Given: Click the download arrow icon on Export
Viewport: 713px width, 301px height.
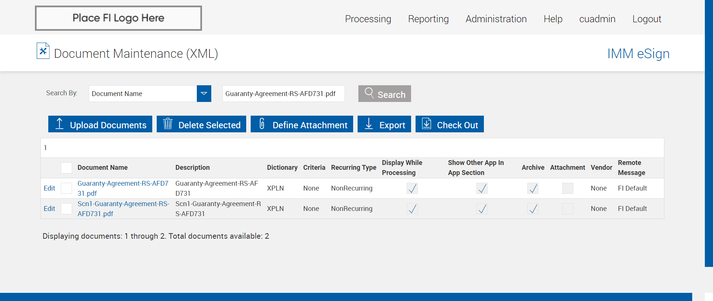Looking at the screenshot, I should click(x=369, y=123).
